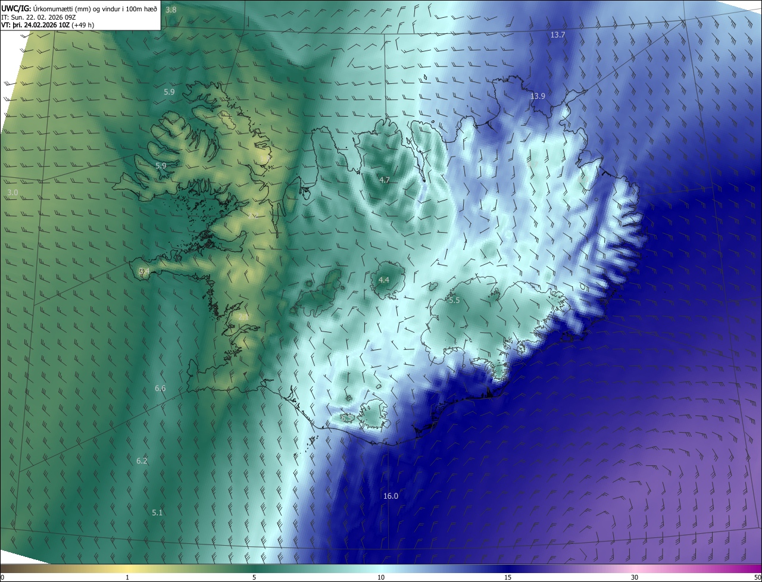762x582 pixels.
Task: Click the colorbar tick label 50
Action: point(757,577)
